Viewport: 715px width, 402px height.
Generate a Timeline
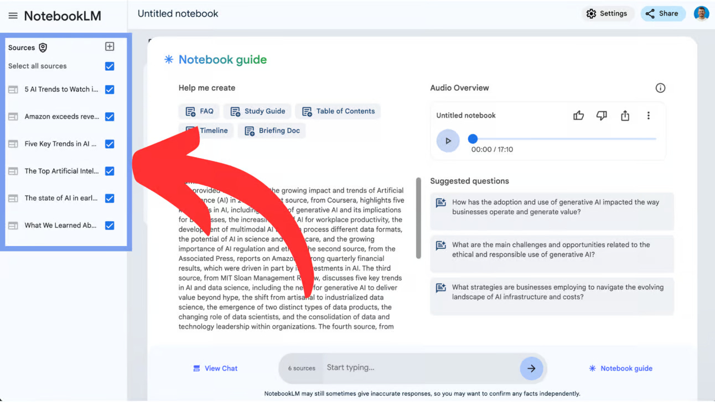click(206, 131)
